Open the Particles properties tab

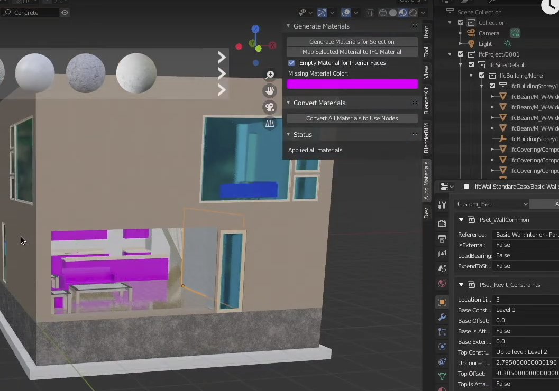[x=442, y=332]
